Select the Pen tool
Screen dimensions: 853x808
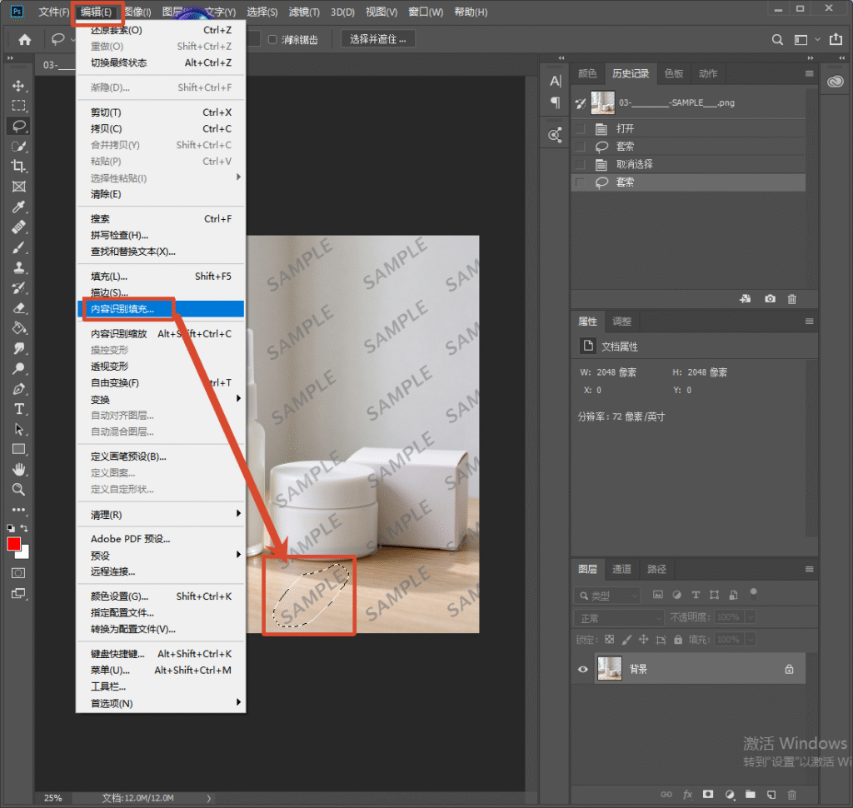(x=18, y=389)
